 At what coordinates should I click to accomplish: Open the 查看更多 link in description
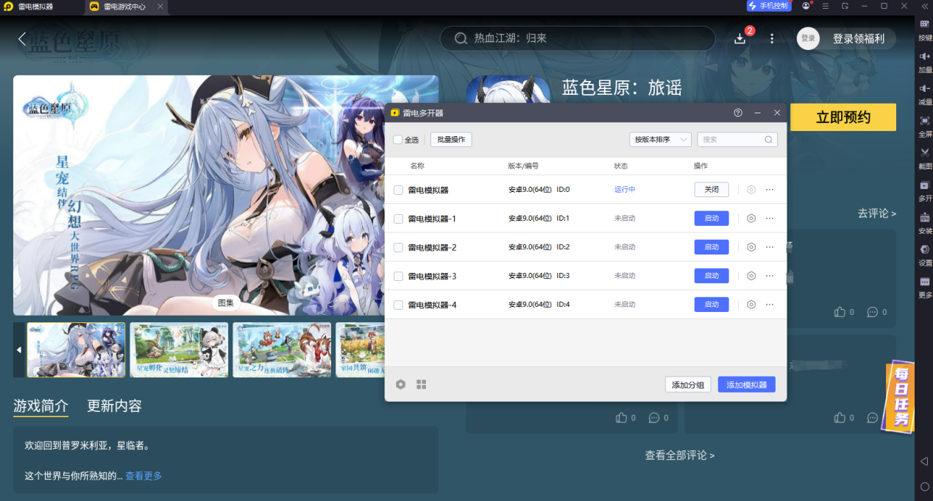coord(143,476)
